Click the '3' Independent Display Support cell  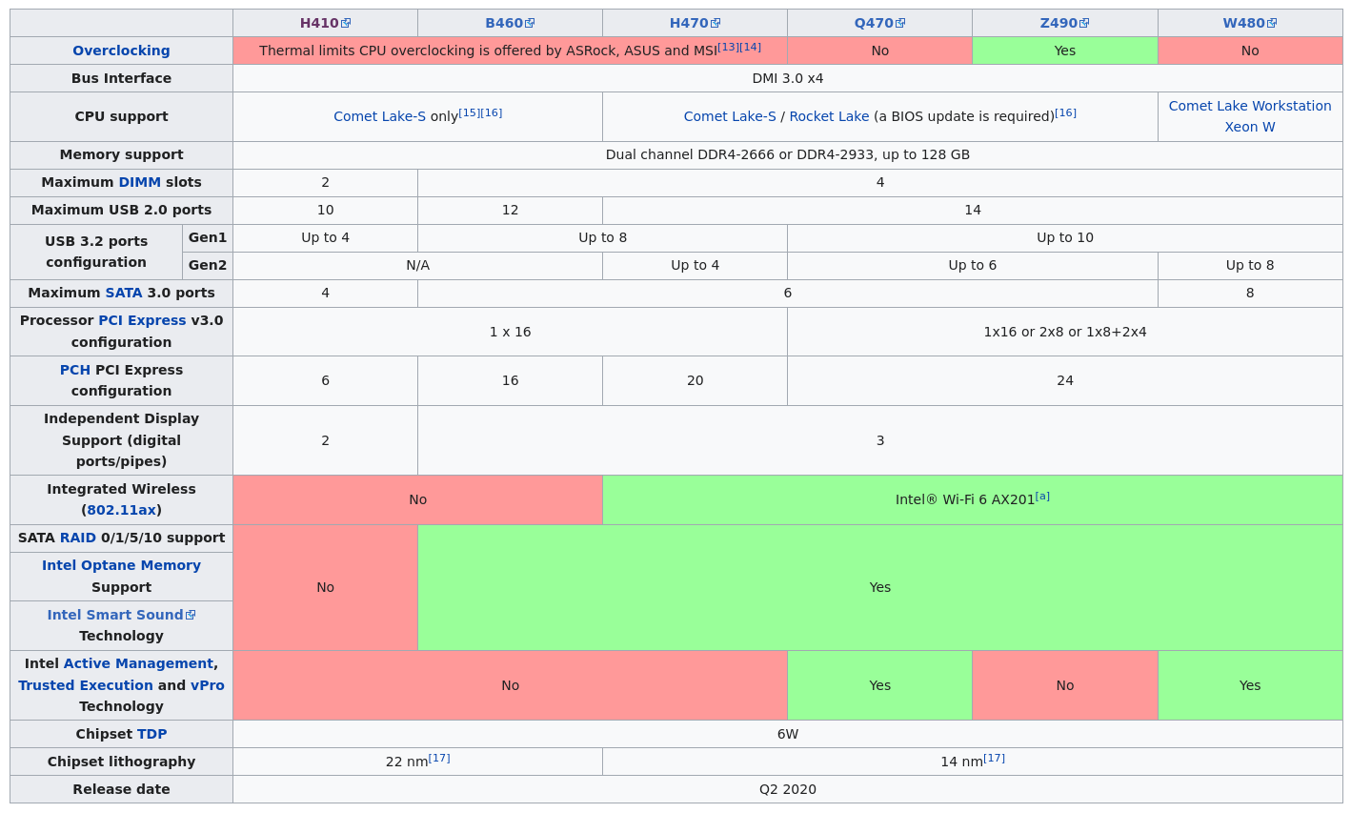tap(880, 440)
